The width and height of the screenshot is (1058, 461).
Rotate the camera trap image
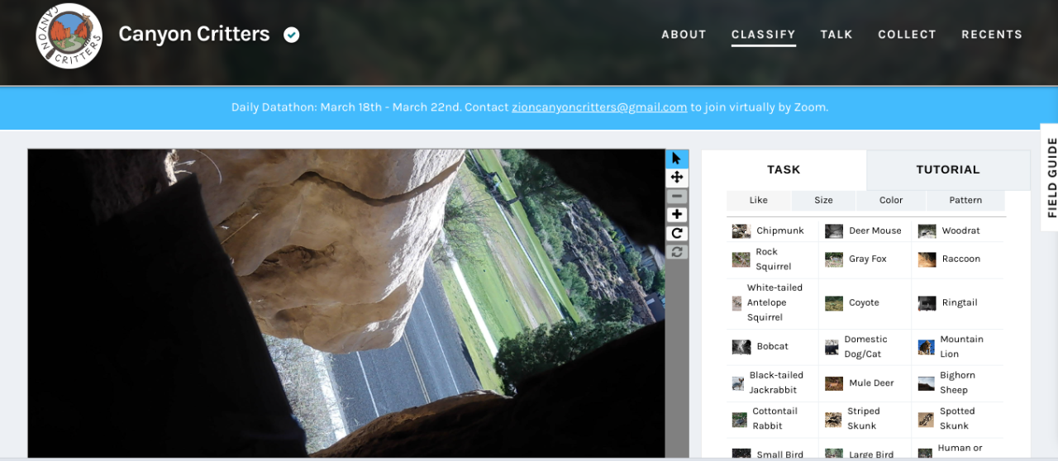pos(677,233)
